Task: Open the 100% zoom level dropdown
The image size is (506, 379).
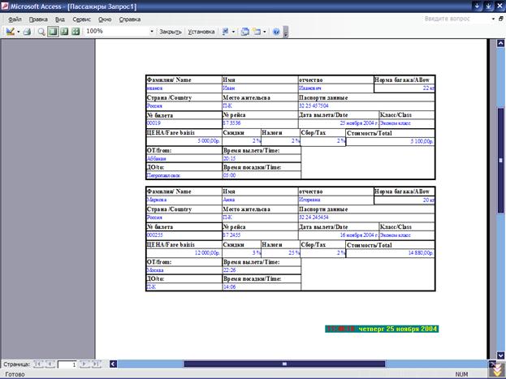Action: [151, 32]
